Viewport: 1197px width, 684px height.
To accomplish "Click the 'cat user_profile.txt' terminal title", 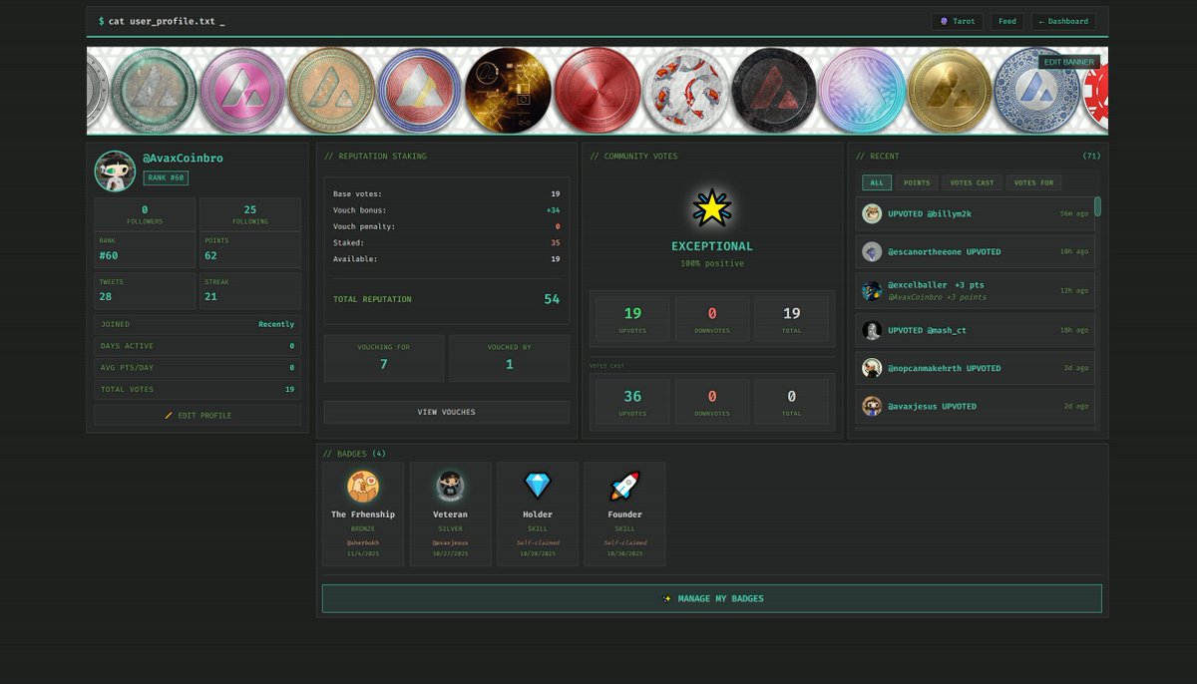I will 162,21.
